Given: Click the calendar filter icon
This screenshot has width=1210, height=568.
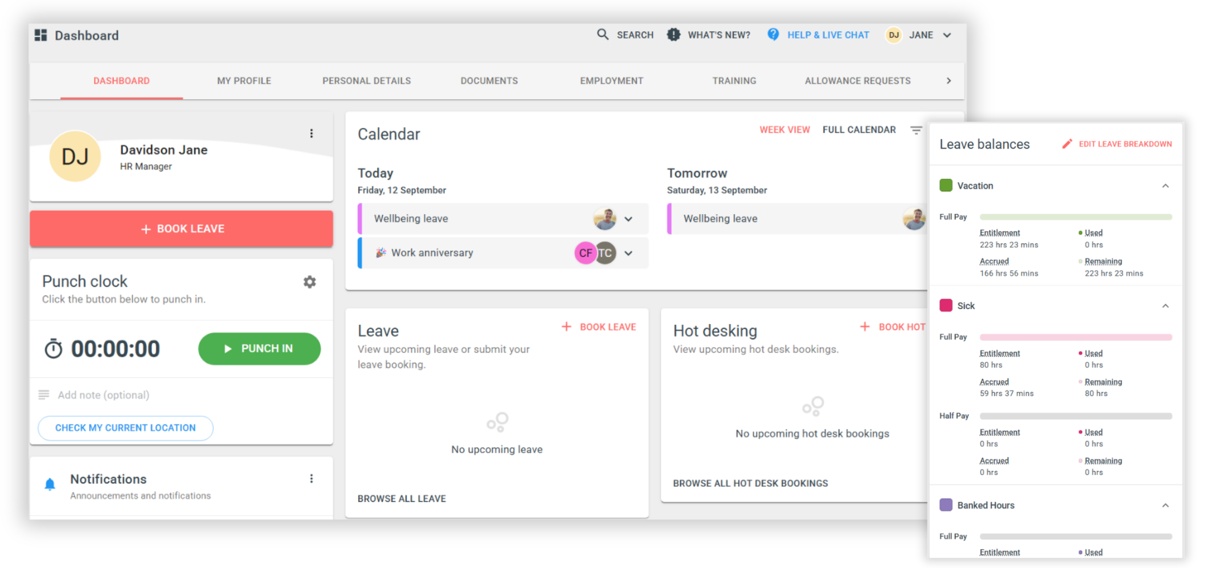Looking at the screenshot, I should pos(916,130).
